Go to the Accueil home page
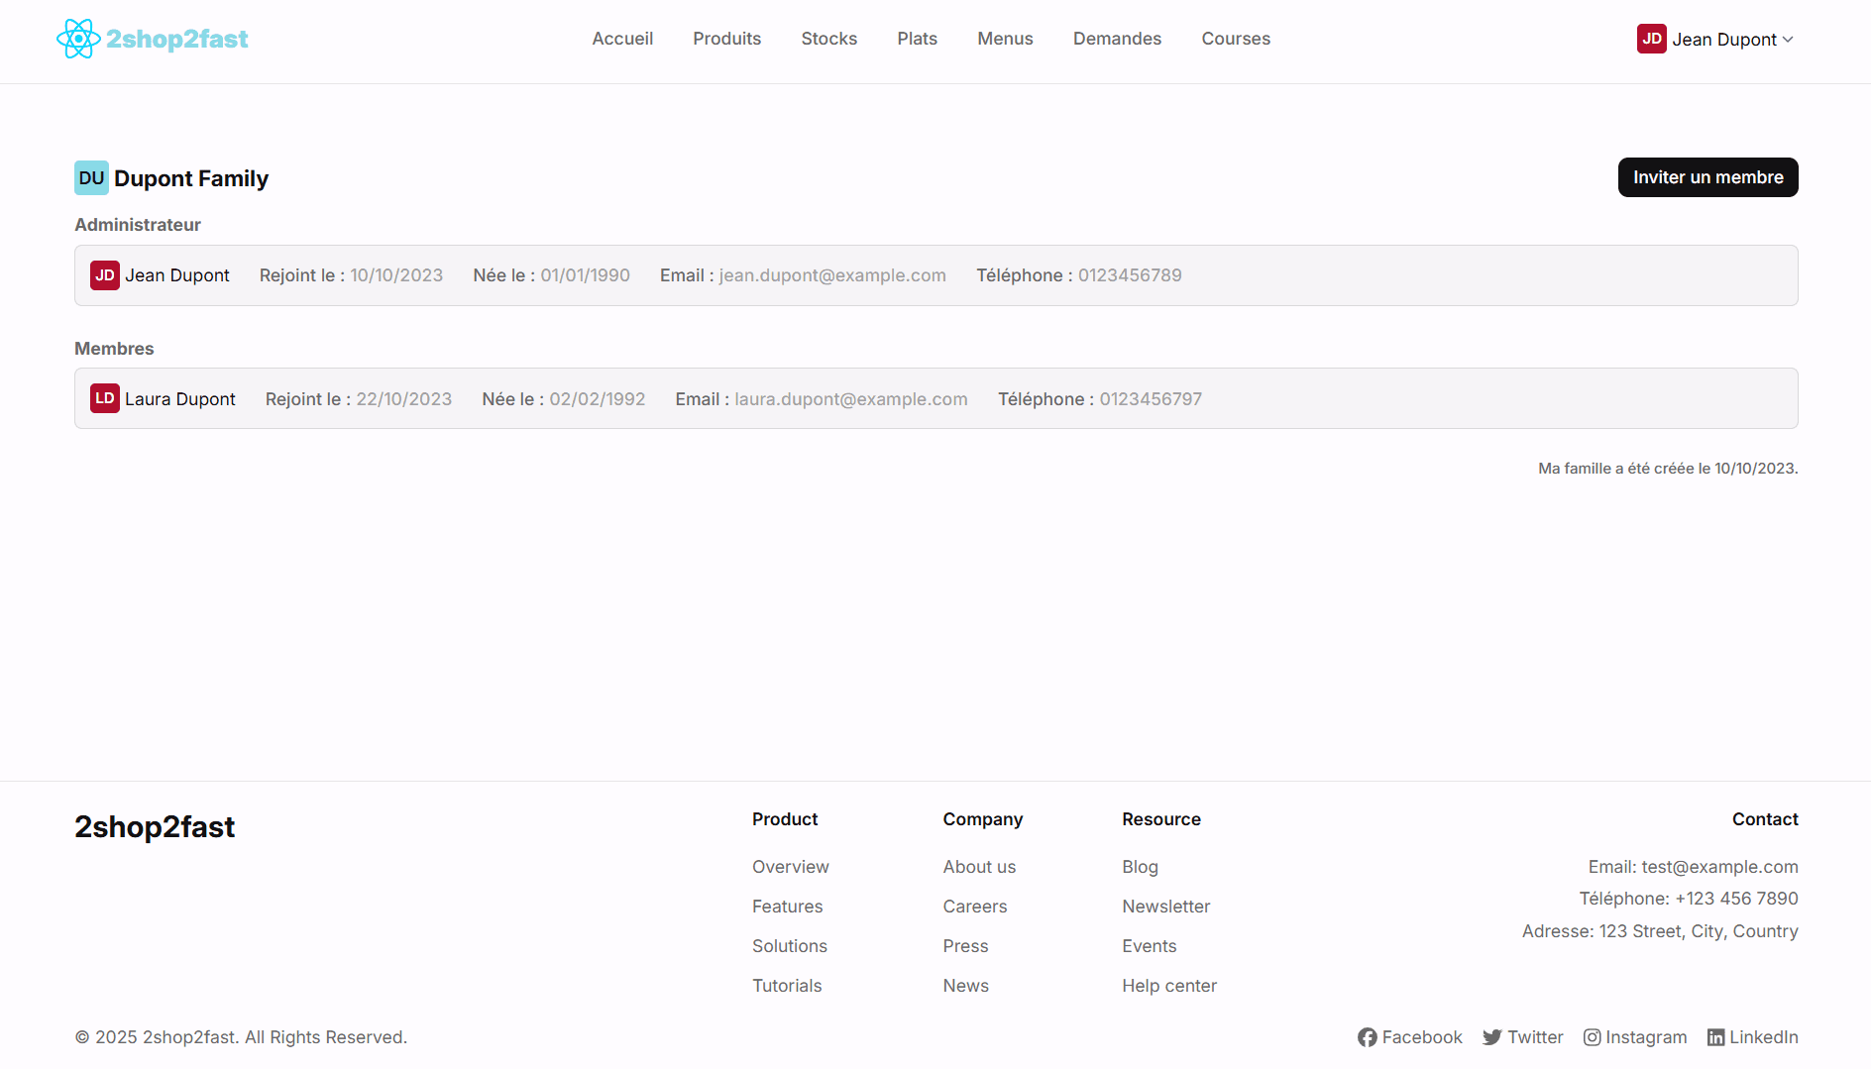This screenshot has width=1871, height=1069. 622,39
